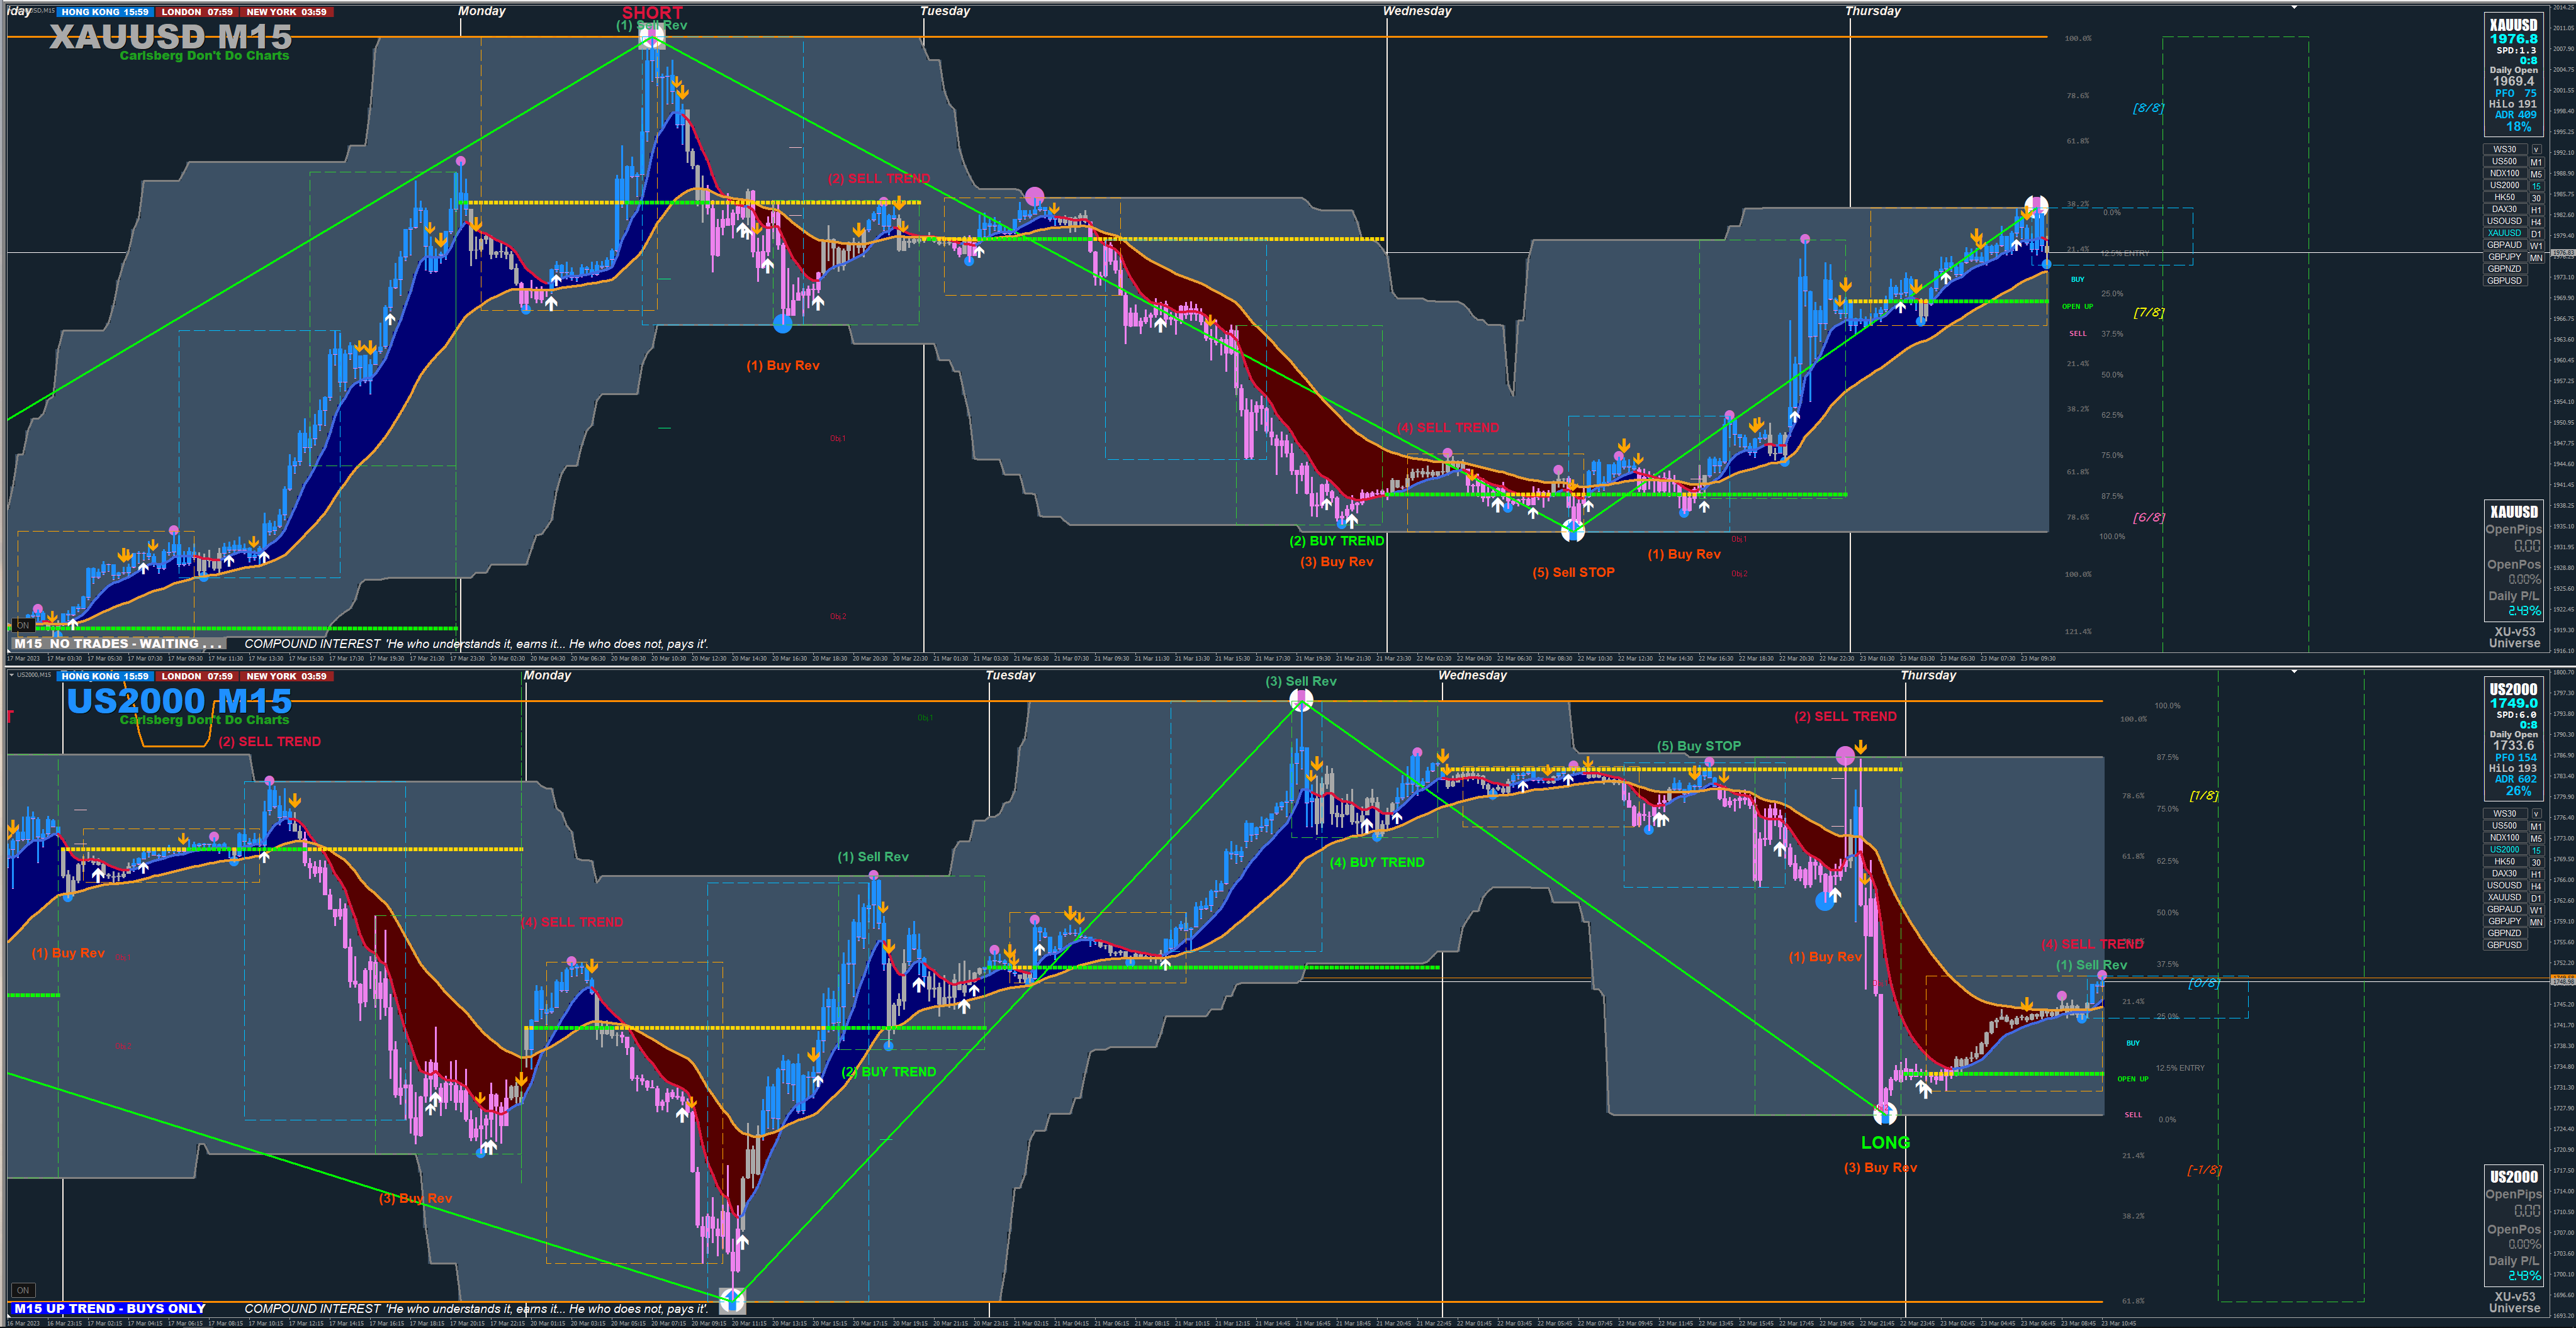Click pink dot under (2) SELL TREND Thursday
The height and width of the screenshot is (1328, 2576).
tap(1845, 756)
